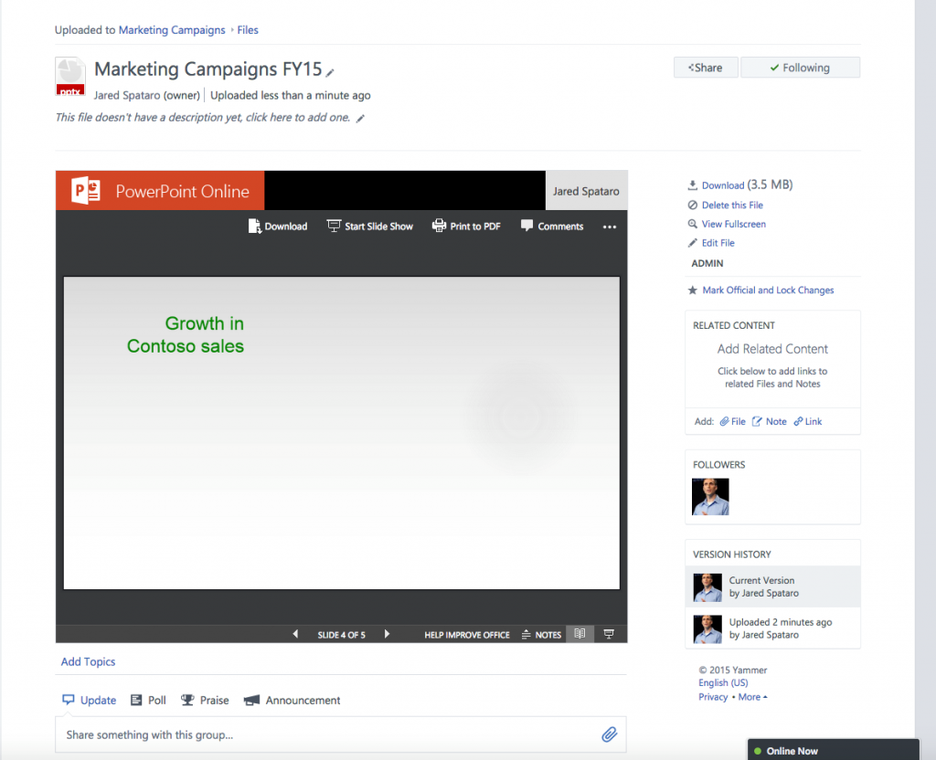The width and height of the screenshot is (936, 760).
Task: Open Slide Show view from the status bar
Action: 608,633
